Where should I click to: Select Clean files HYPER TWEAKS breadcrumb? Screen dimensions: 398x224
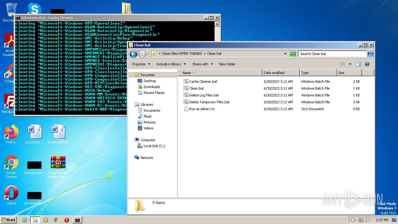tap(182, 54)
